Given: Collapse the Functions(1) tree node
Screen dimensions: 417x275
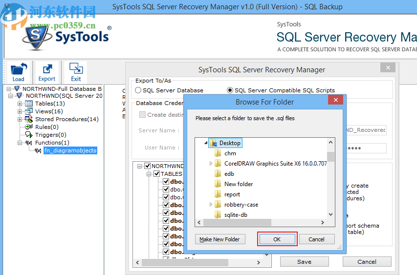Looking at the screenshot, I should point(20,143).
